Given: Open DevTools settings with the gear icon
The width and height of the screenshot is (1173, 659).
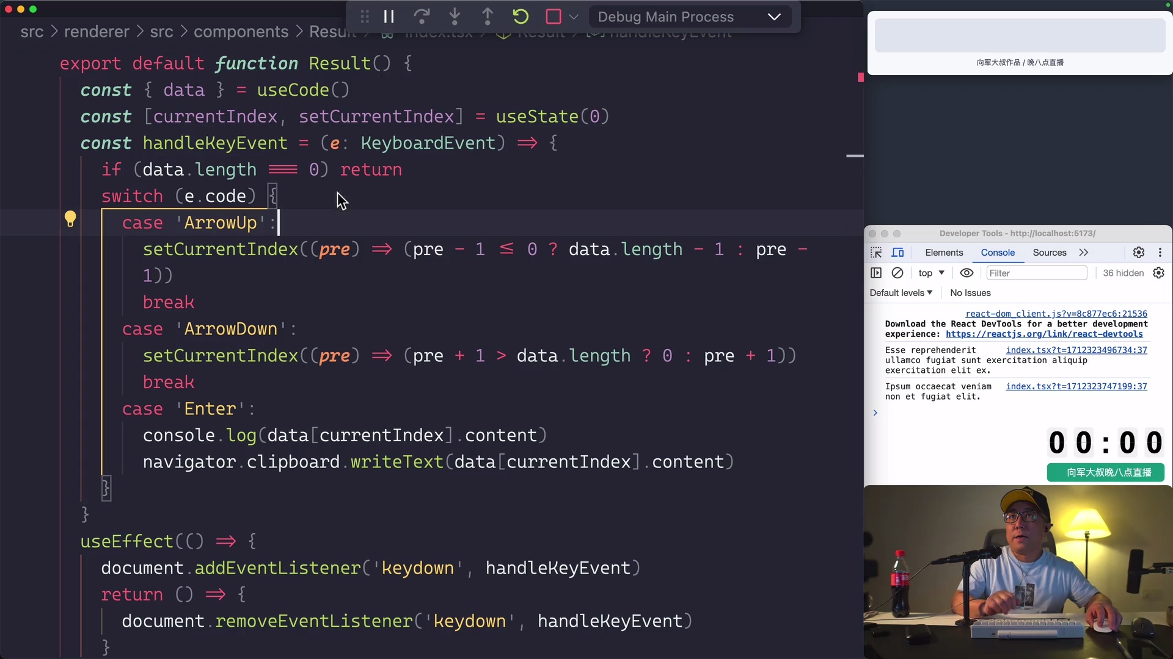Looking at the screenshot, I should (x=1139, y=252).
